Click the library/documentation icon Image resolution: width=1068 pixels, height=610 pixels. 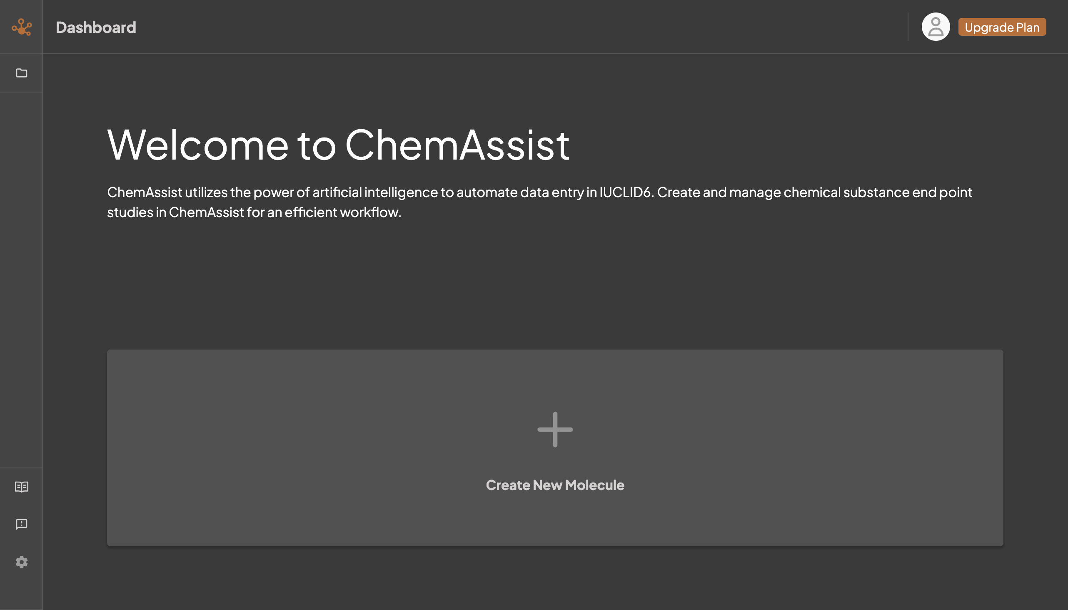[x=21, y=486]
